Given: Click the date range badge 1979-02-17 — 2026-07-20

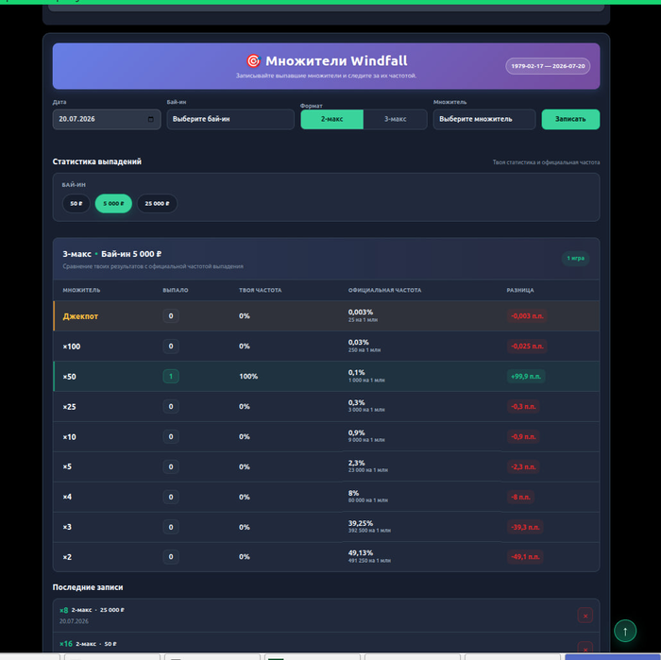Looking at the screenshot, I should pyautogui.click(x=548, y=66).
